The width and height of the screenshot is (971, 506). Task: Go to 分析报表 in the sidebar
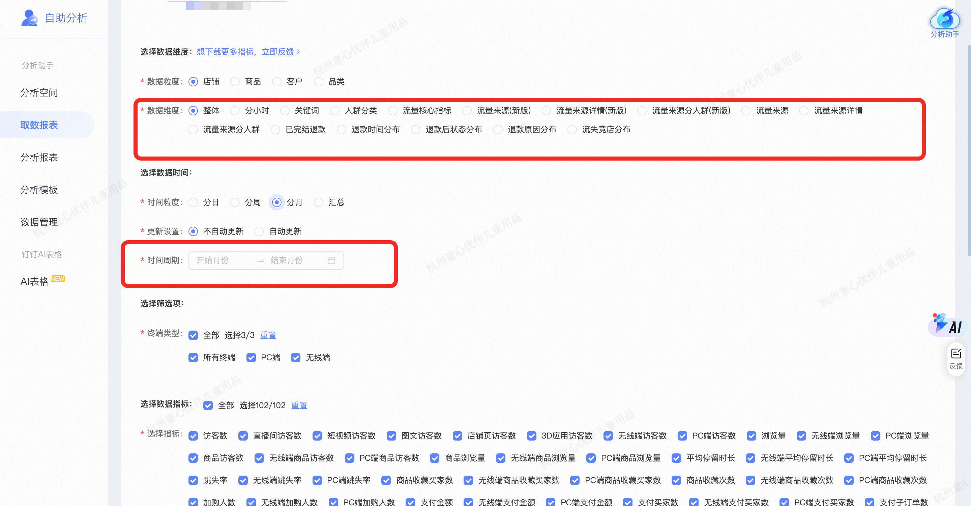coord(39,158)
